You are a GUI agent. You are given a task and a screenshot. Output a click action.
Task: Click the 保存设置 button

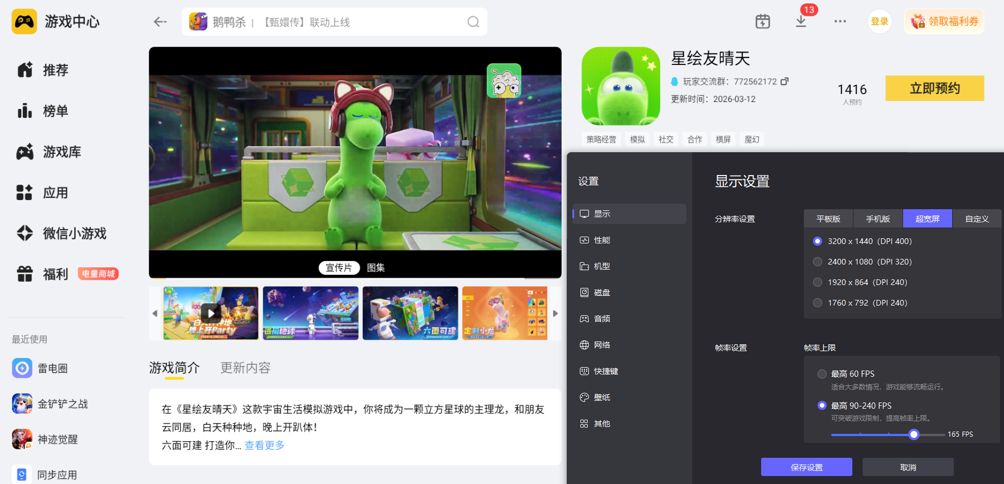pyautogui.click(x=807, y=467)
